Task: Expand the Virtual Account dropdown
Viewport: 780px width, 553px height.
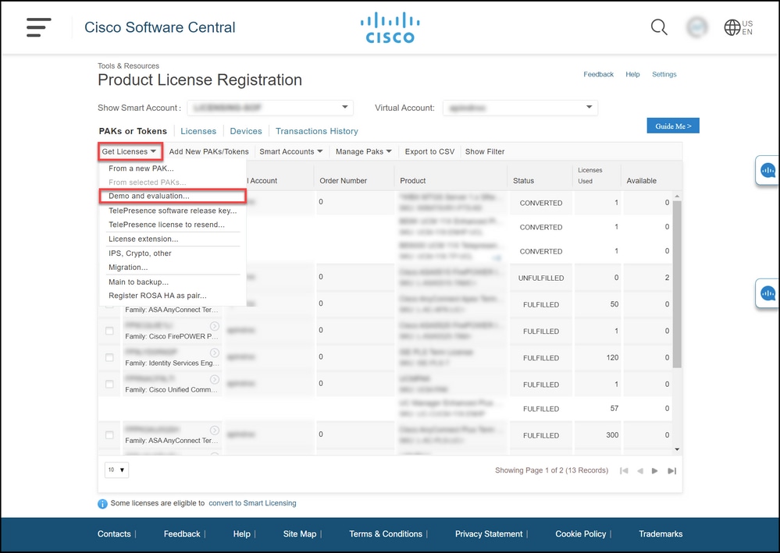Action: 520,108
